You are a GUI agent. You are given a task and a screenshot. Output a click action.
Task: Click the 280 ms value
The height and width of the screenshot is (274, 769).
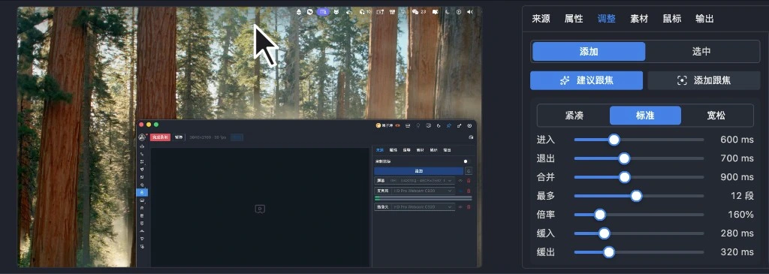click(x=737, y=233)
